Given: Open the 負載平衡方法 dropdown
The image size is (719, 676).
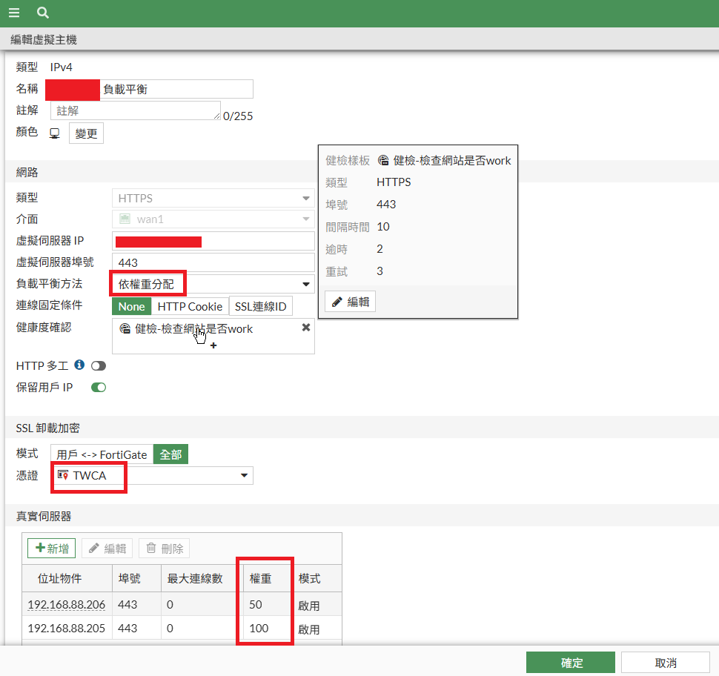Looking at the screenshot, I should click(x=213, y=284).
